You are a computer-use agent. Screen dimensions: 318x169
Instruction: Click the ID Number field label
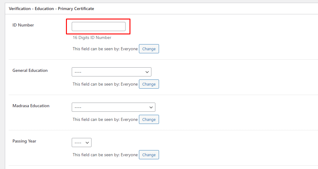click(23, 25)
